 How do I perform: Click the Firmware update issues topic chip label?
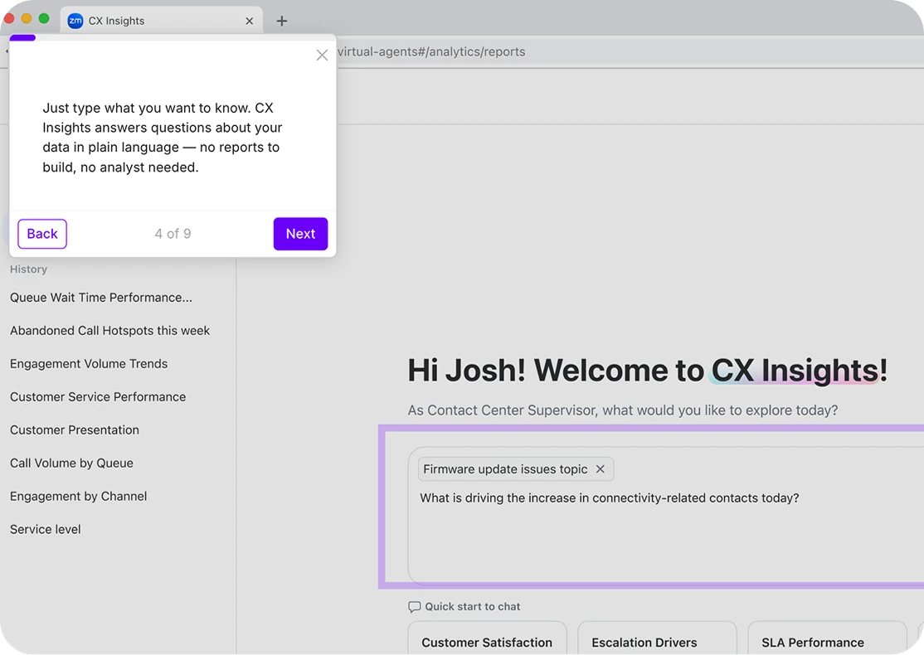coord(505,469)
